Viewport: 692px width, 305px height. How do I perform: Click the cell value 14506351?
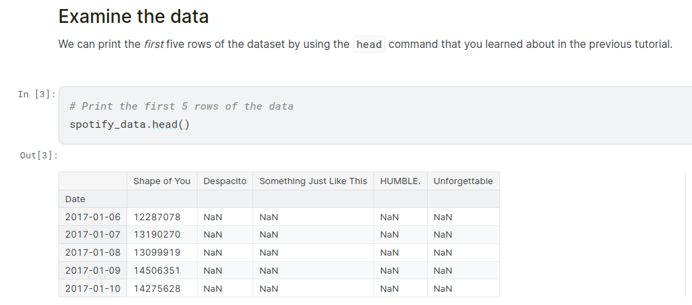click(157, 271)
